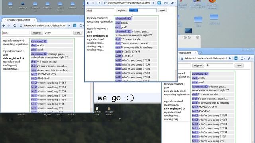Reload page in the top center window
Image resolution: width=255 pixels, height=143 pixels.
tap(99, 3)
